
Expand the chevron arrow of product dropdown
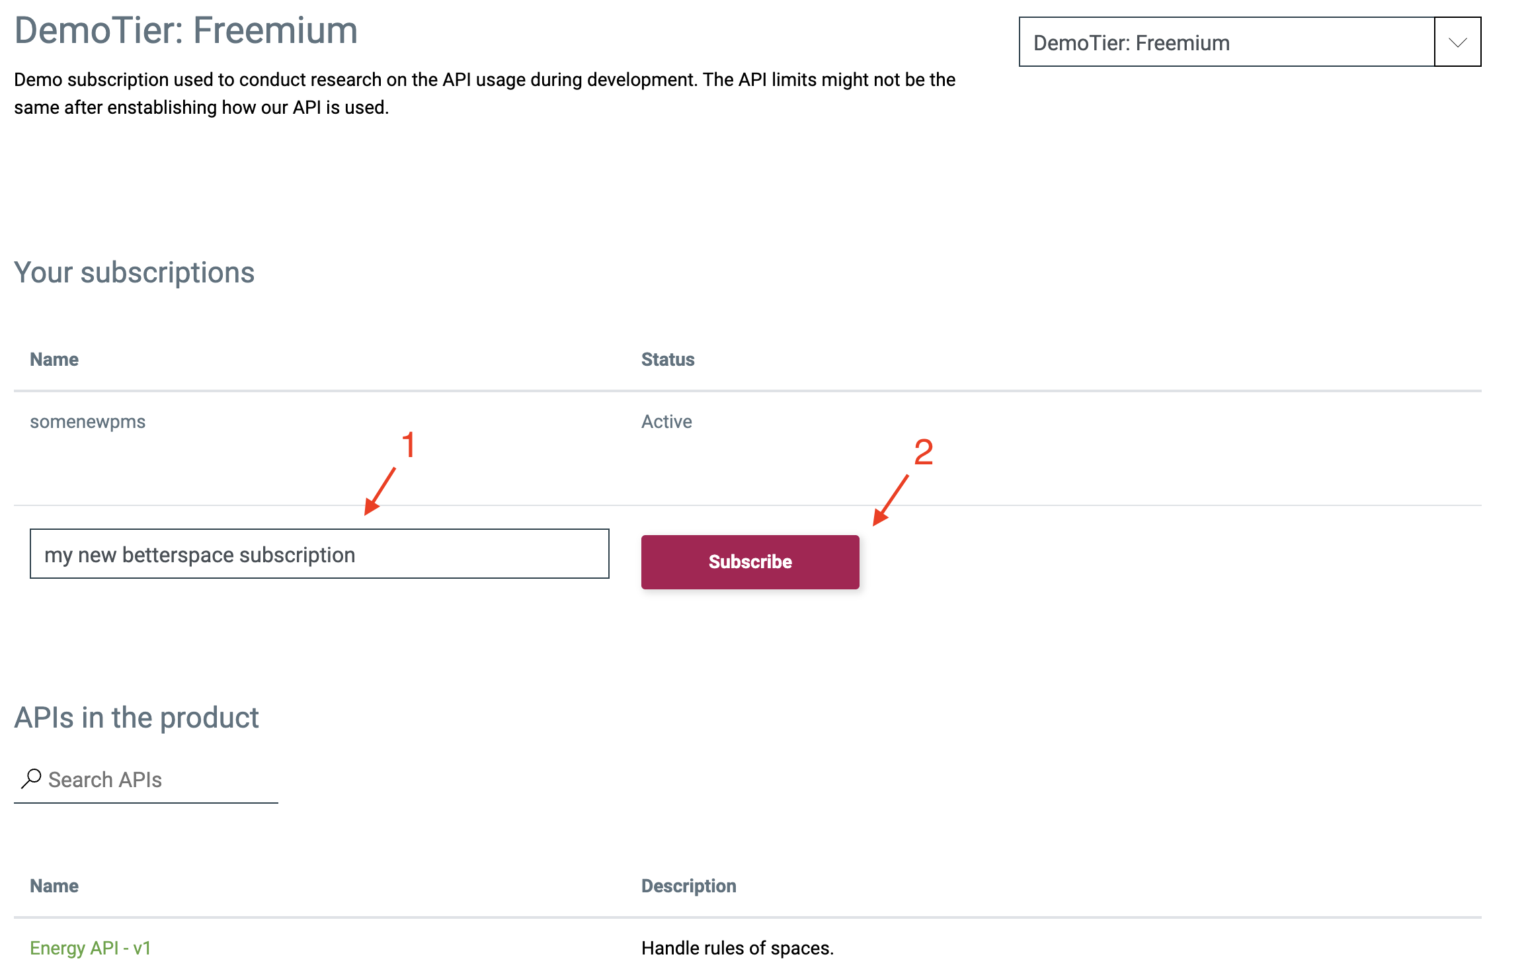pyautogui.click(x=1457, y=42)
